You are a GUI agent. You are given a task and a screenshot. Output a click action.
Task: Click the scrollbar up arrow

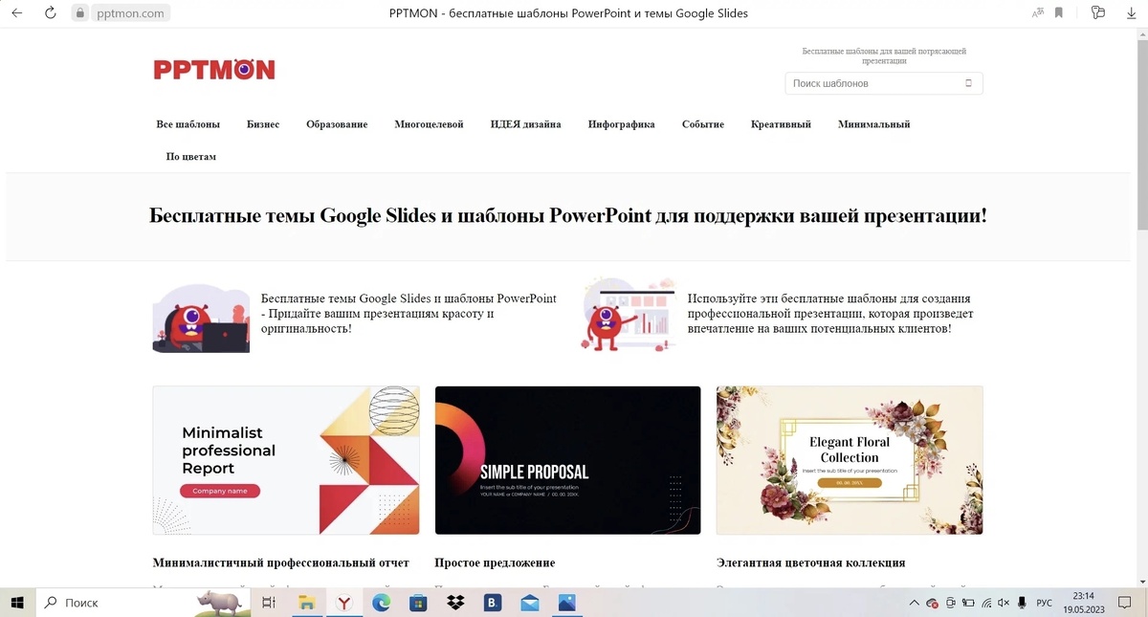(1141, 33)
